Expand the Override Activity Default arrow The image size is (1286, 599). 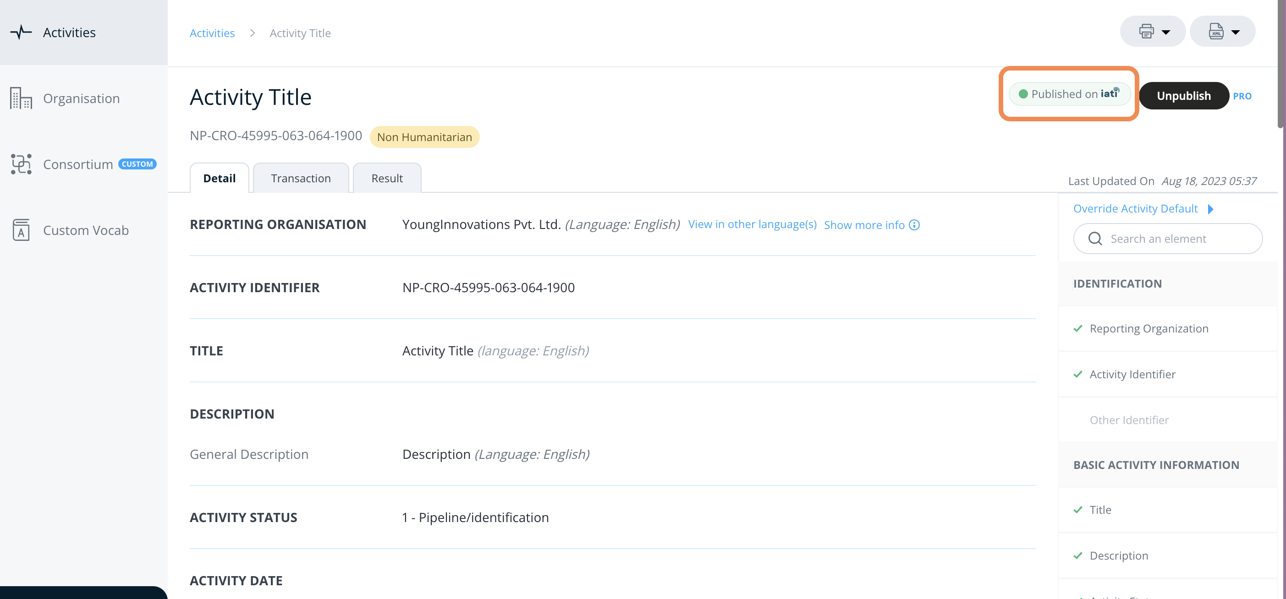pyautogui.click(x=1210, y=209)
